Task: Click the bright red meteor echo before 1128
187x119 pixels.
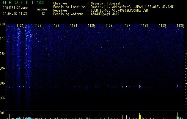Action: [x=140, y=87]
